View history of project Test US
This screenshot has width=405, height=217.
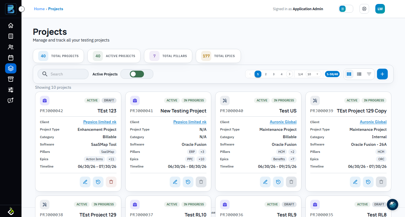tap(278, 182)
